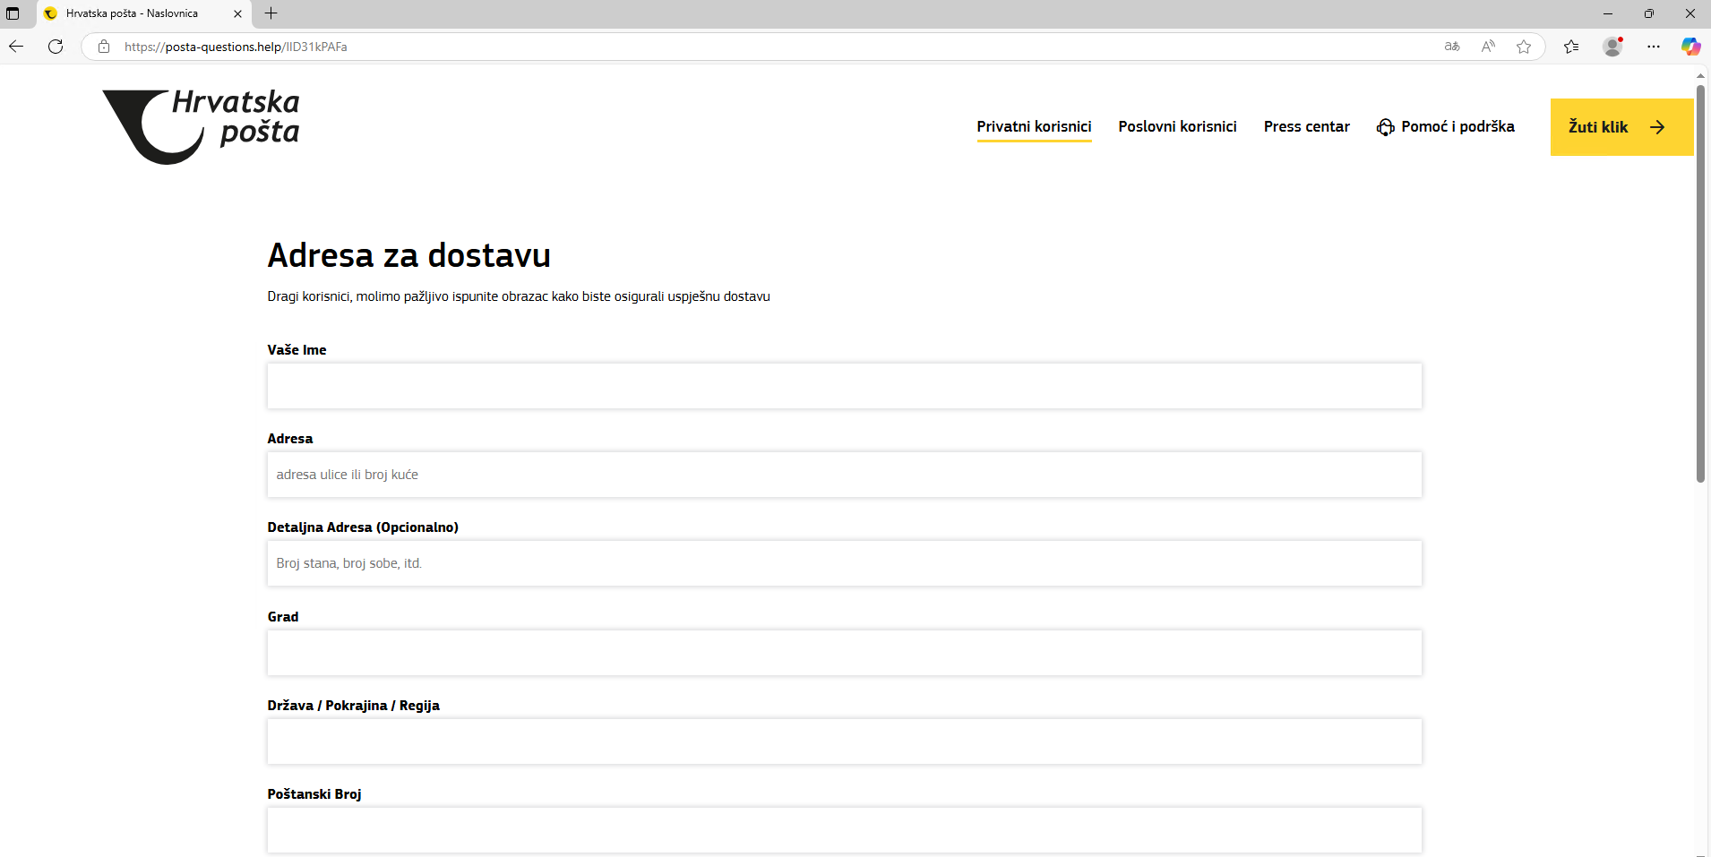Open the browser profile avatar

[1612, 47]
